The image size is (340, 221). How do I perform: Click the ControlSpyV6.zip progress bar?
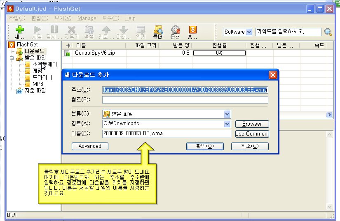[219, 53]
